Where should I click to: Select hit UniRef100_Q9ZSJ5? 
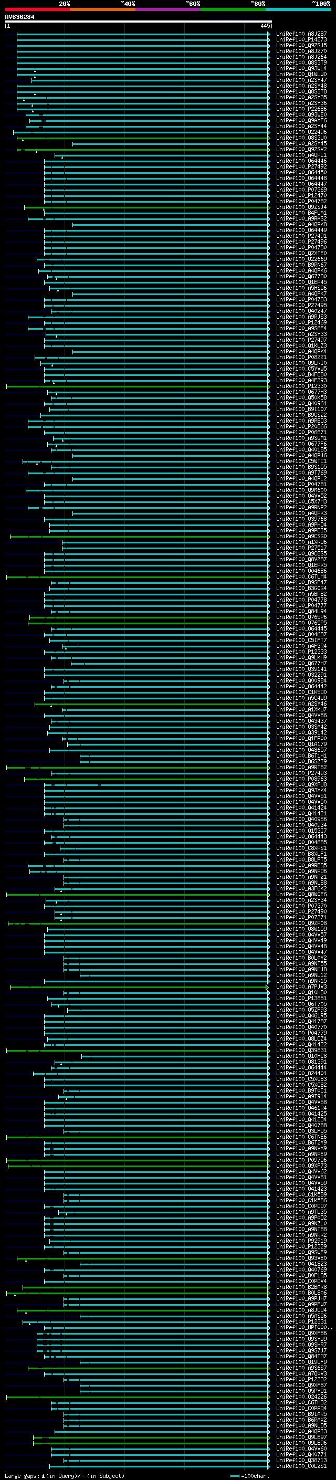[x=301, y=45]
